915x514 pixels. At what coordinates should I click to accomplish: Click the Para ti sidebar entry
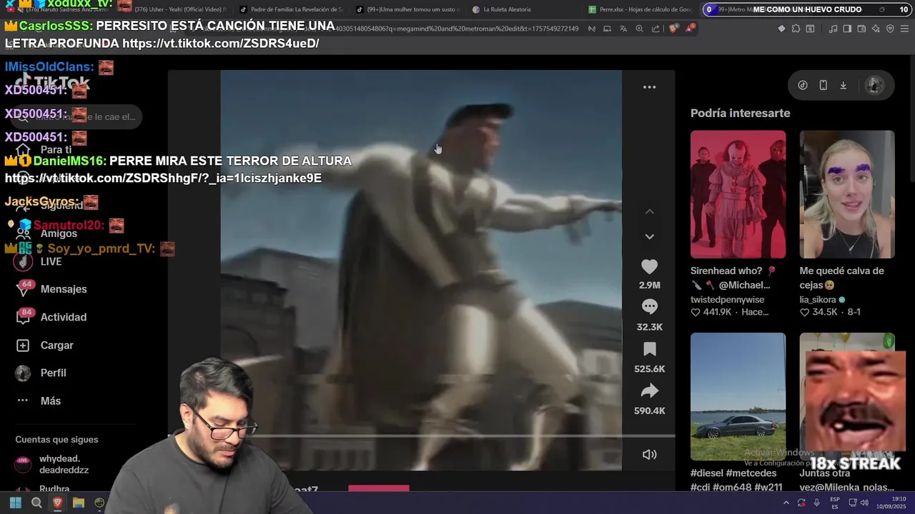click(x=56, y=150)
